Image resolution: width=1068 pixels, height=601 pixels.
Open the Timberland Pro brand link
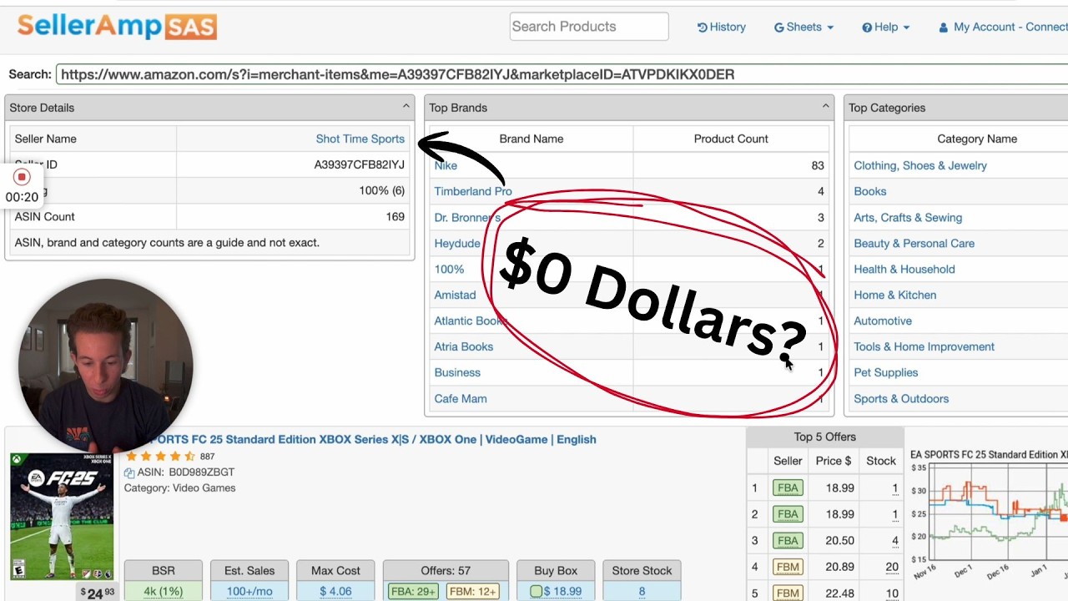[x=473, y=191]
